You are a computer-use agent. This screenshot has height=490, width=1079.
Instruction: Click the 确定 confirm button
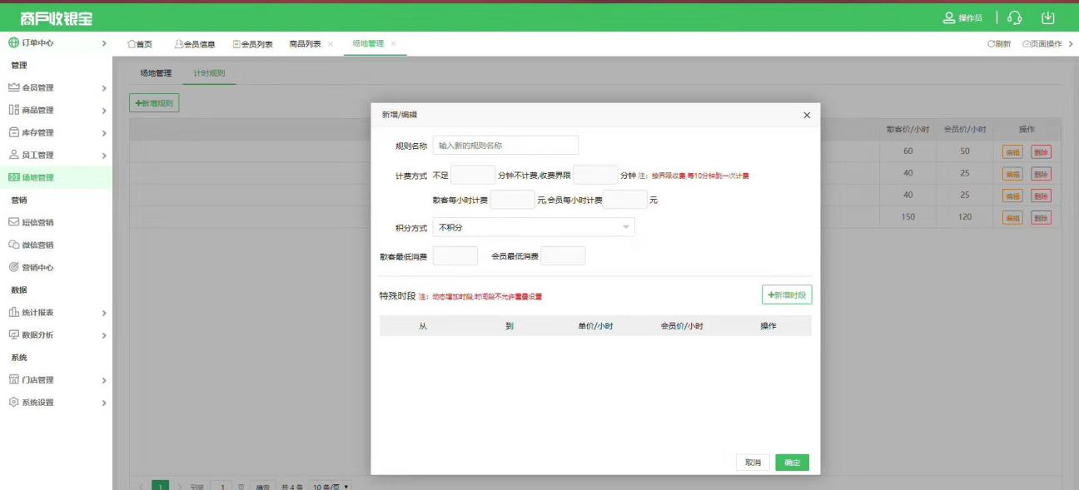coord(792,463)
